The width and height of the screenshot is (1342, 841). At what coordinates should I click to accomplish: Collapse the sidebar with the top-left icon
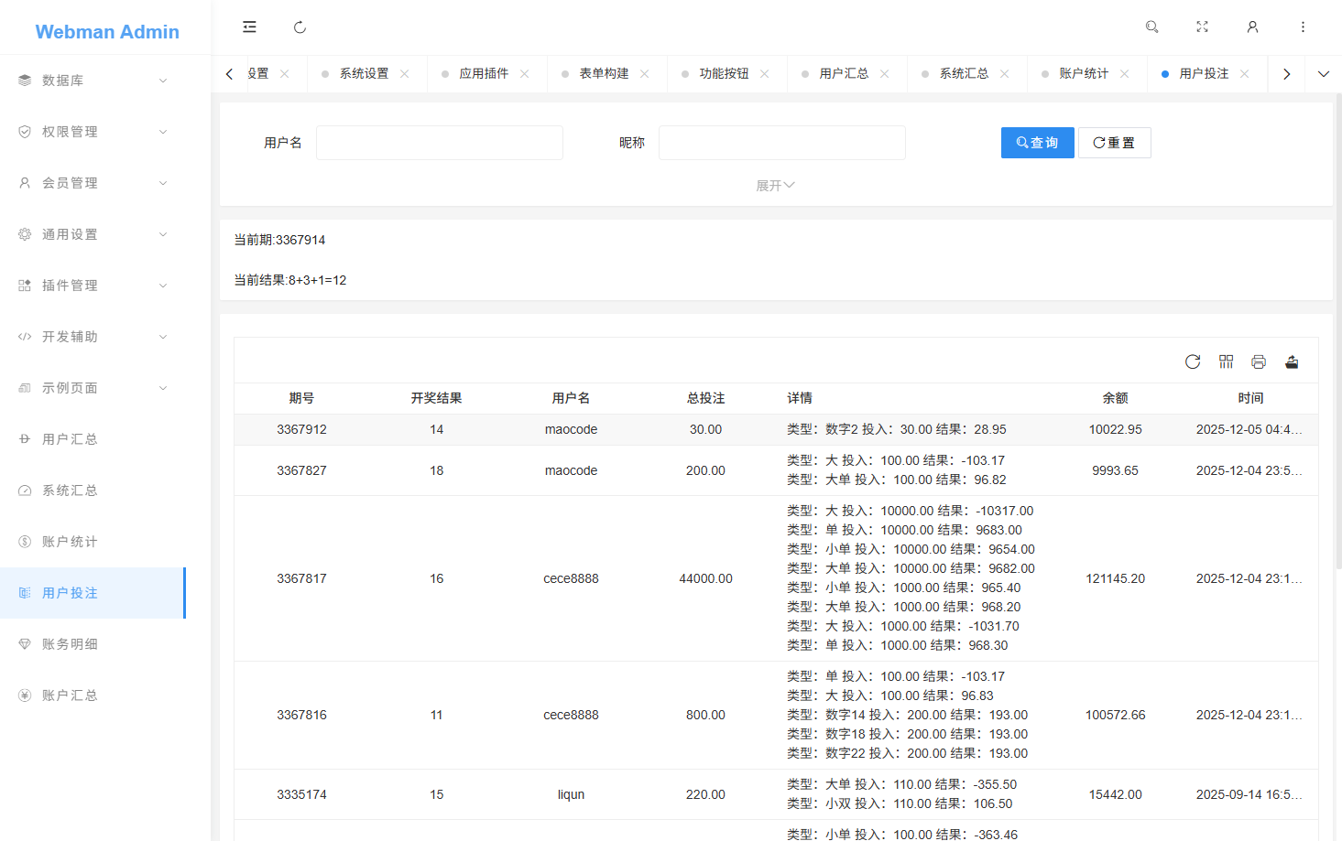point(249,27)
